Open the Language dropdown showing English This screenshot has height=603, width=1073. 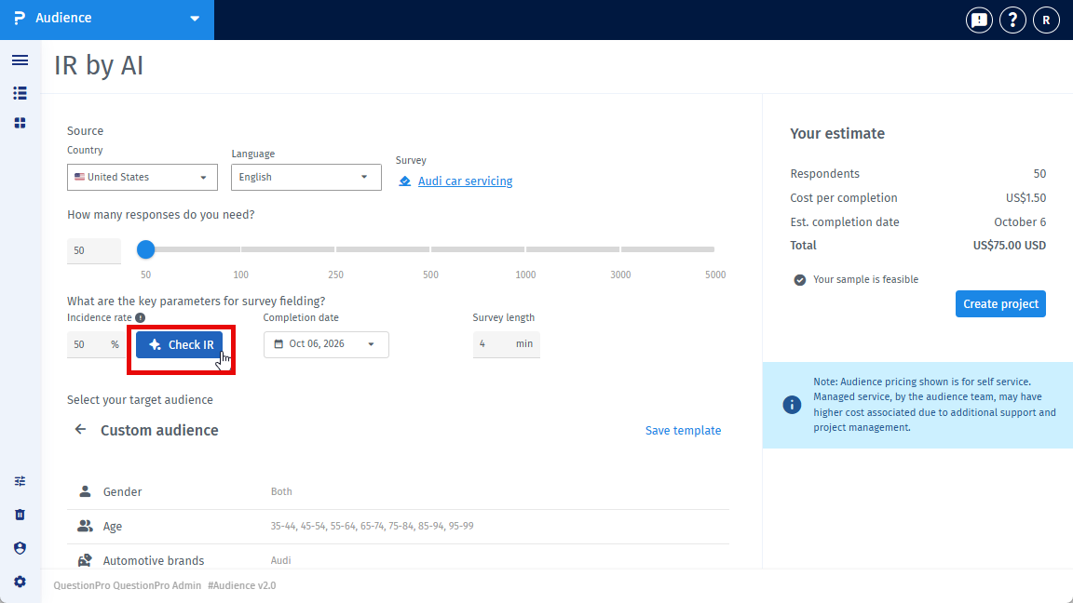tap(306, 177)
